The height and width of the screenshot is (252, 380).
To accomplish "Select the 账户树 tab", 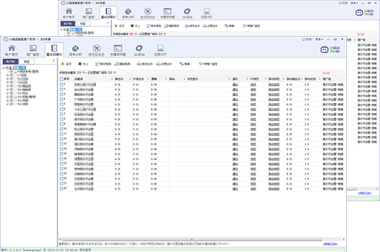I will [10, 61].
